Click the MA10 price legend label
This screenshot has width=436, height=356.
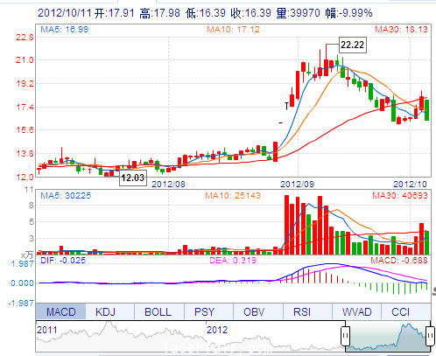[x=233, y=30]
